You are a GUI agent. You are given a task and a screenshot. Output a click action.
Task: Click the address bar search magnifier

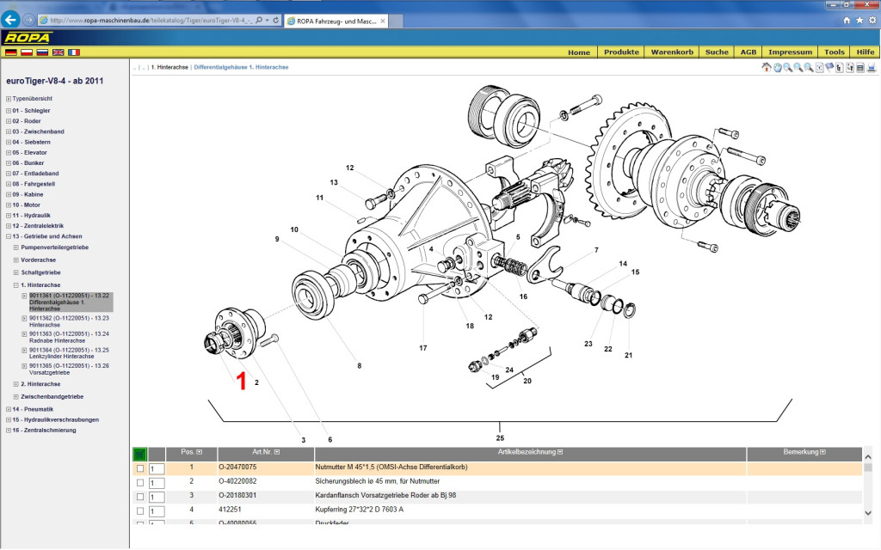click(x=259, y=21)
